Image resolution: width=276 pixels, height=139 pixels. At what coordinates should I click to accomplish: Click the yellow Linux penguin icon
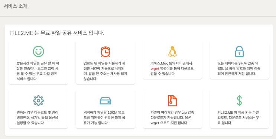coord(172,51)
